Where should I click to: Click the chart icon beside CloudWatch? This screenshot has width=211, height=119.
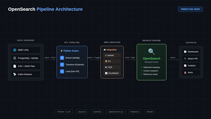click(x=106, y=73)
